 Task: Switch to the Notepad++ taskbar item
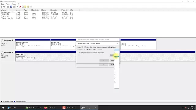pyautogui.click(x=33, y=108)
